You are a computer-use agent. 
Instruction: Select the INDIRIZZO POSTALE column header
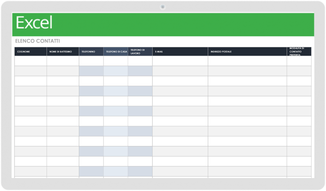pyautogui.click(x=247, y=51)
